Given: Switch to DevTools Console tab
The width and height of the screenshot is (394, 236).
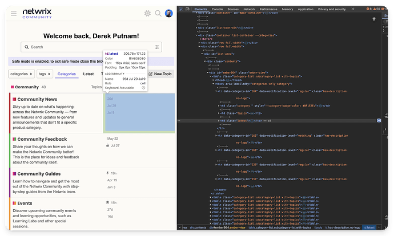Looking at the screenshot, I should tap(218, 9).
